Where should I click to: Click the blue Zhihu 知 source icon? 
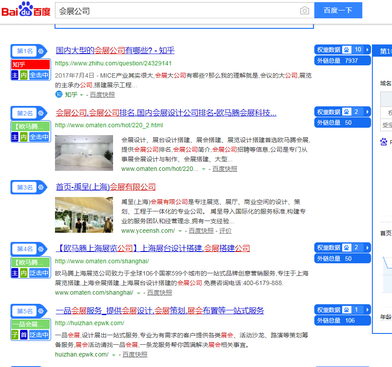(x=59, y=95)
